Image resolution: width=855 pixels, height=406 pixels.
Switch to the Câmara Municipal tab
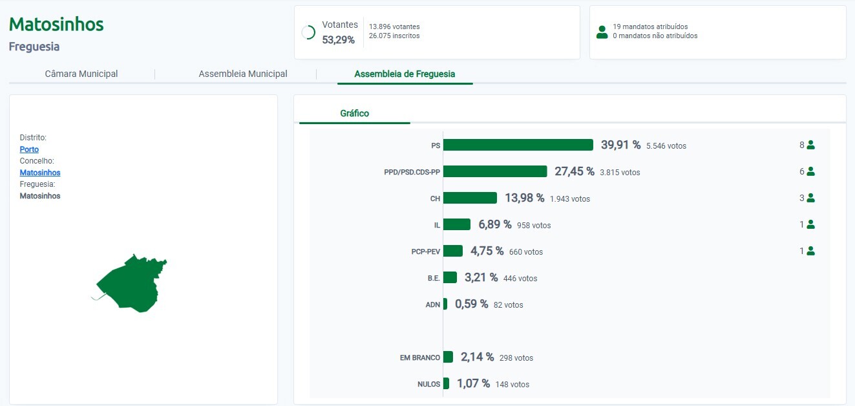click(x=81, y=74)
